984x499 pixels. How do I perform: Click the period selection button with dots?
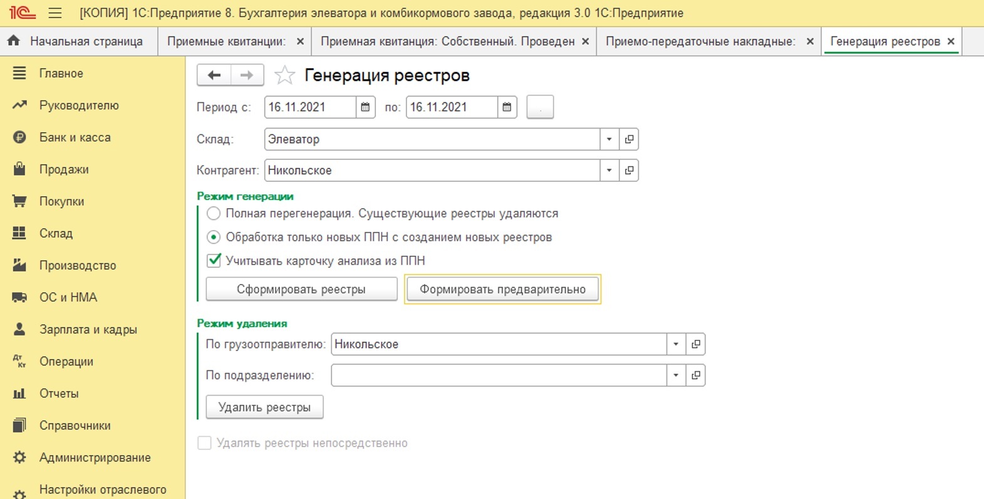(x=540, y=107)
